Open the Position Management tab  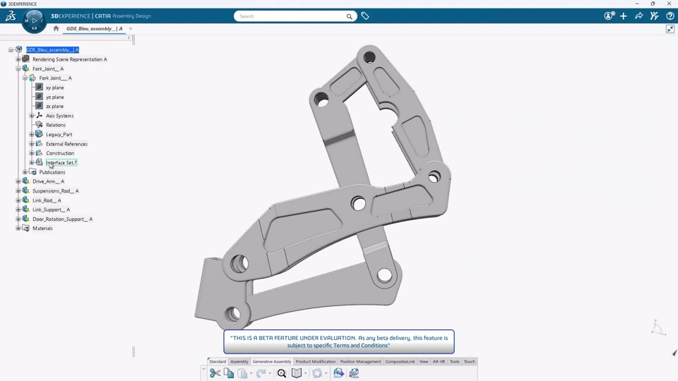(x=361, y=361)
